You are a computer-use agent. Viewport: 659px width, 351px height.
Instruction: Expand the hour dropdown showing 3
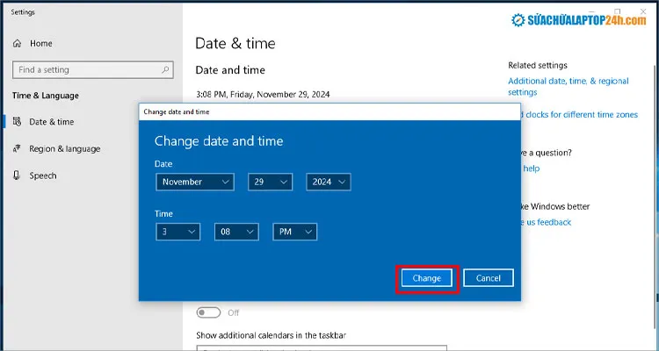tap(178, 232)
